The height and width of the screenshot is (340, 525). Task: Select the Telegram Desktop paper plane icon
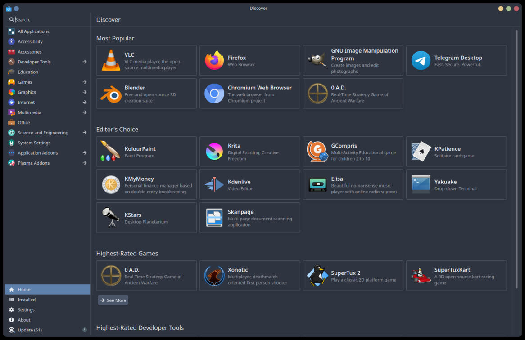click(x=421, y=61)
